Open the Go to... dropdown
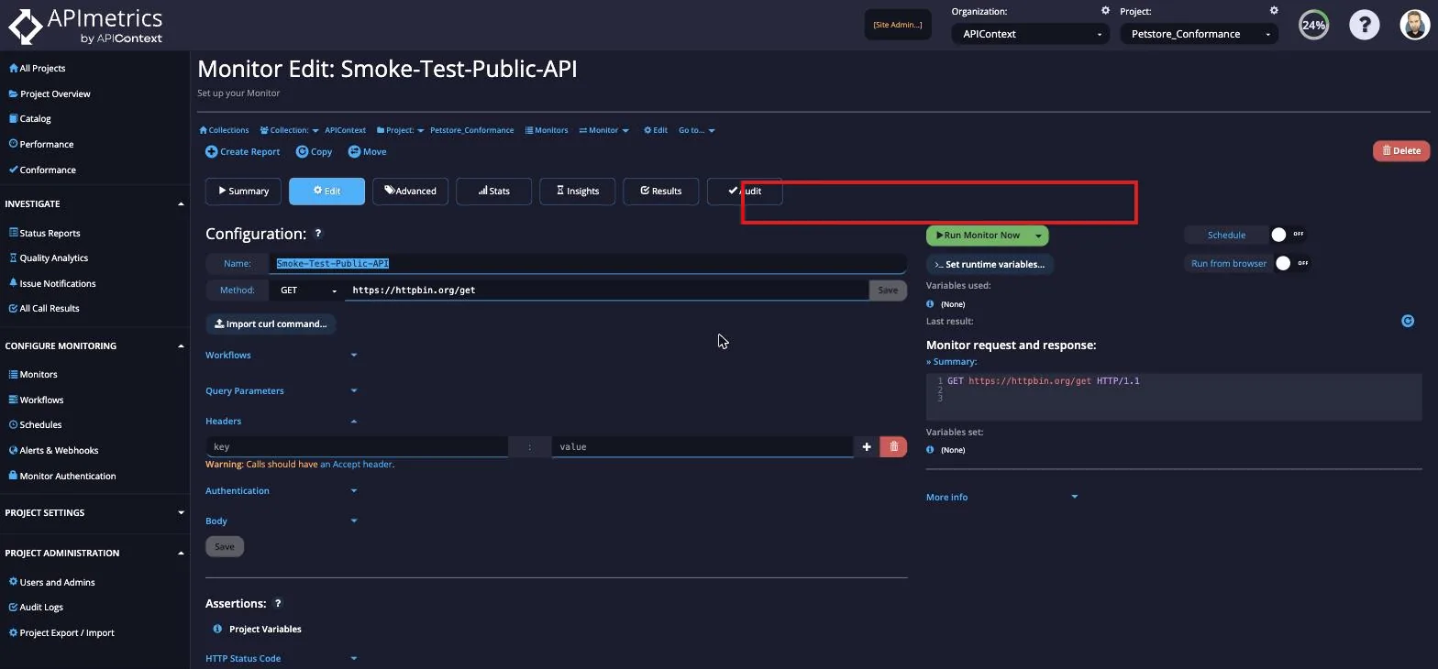The image size is (1438, 669). (697, 130)
